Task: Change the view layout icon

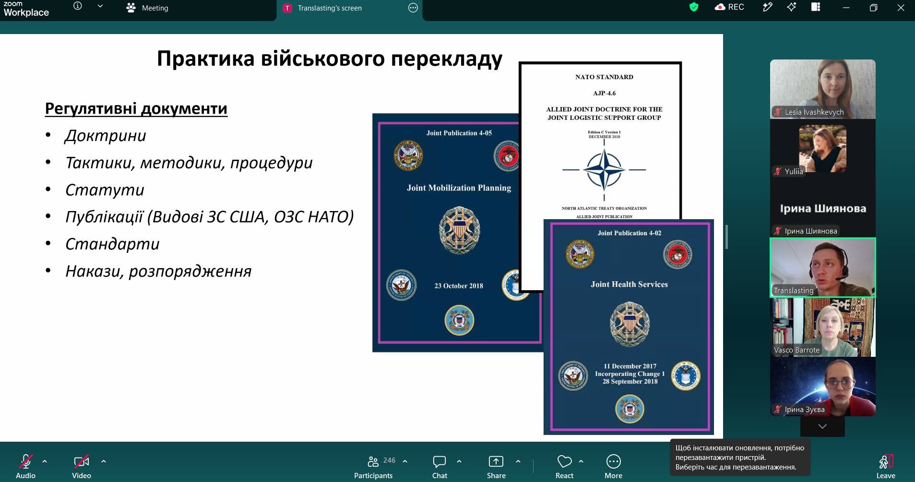Action: [816, 7]
